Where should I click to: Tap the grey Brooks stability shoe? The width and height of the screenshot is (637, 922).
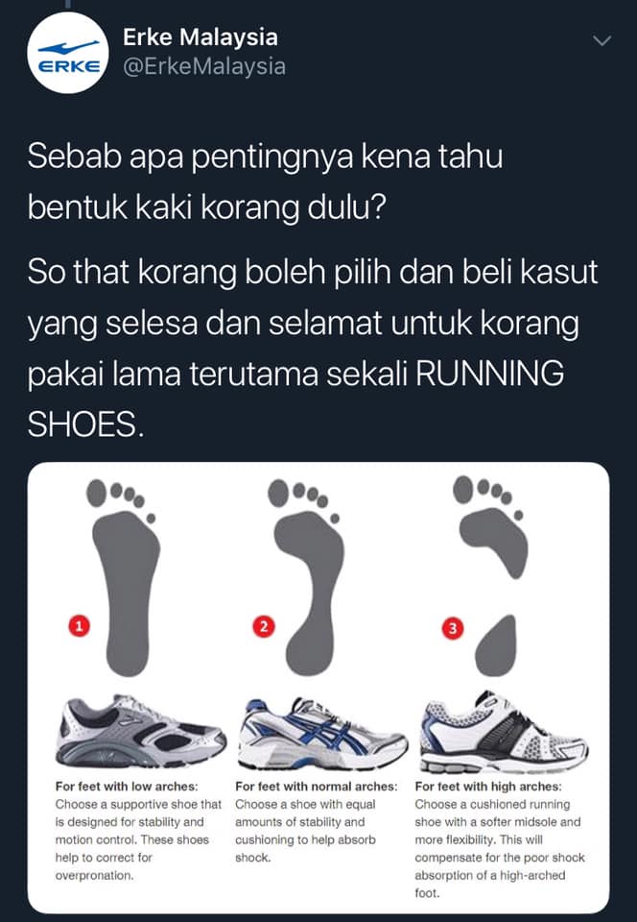[x=141, y=730]
